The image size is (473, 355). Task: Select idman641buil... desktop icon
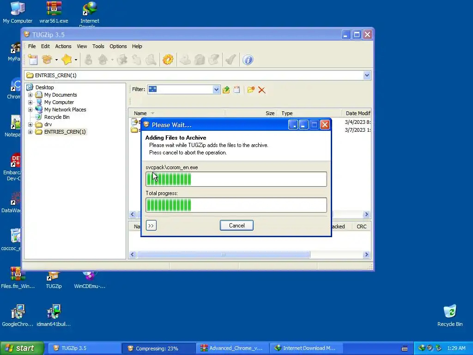[x=54, y=316]
